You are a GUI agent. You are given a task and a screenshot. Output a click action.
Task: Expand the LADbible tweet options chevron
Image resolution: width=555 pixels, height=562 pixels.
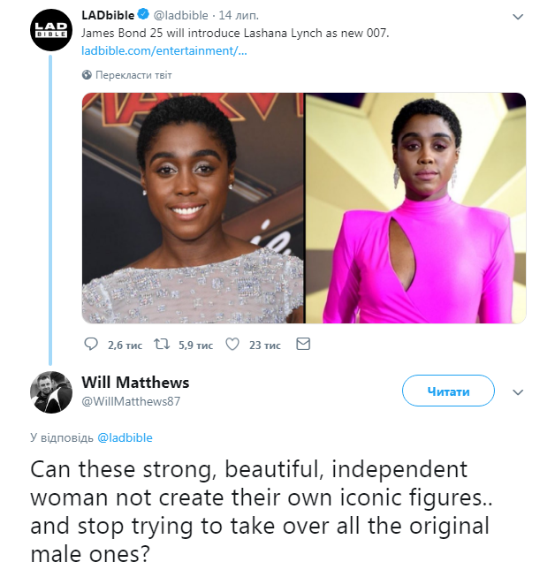(519, 17)
